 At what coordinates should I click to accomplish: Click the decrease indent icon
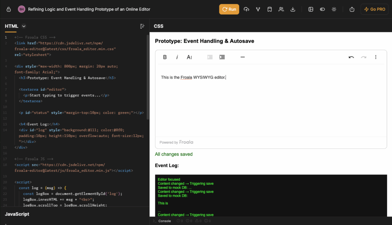[x=210, y=57]
